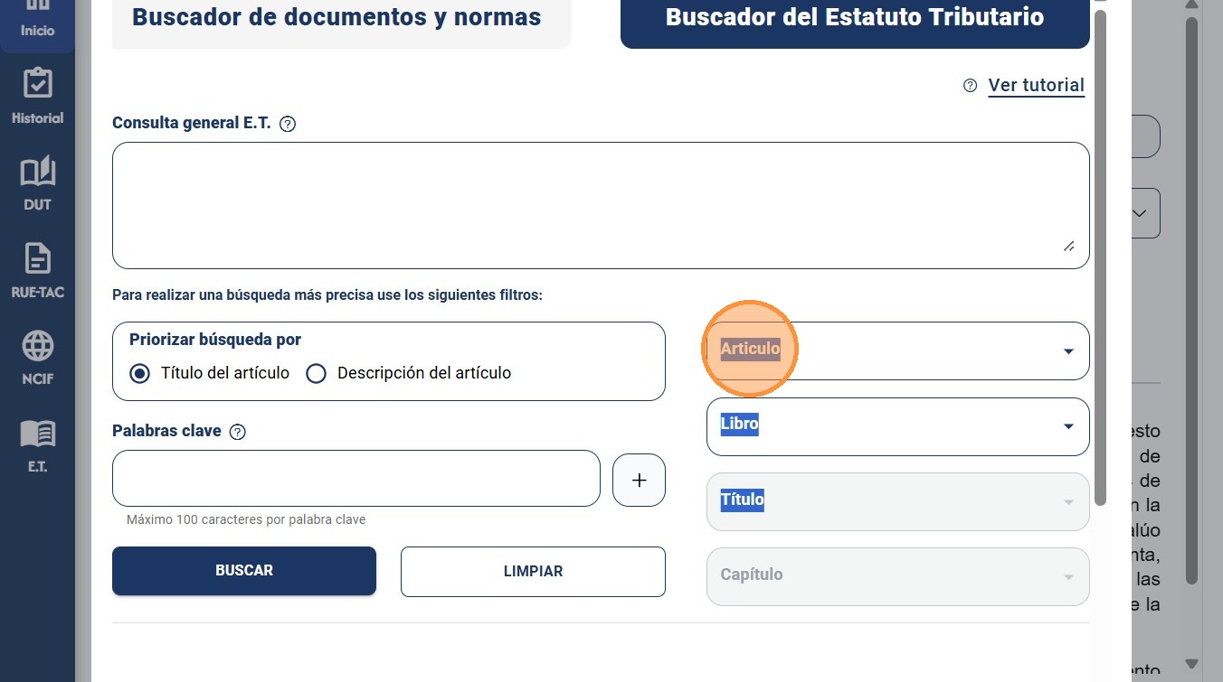Add keyword with the plus button
Viewport: 1223px width, 682px height.
click(639, 480)
